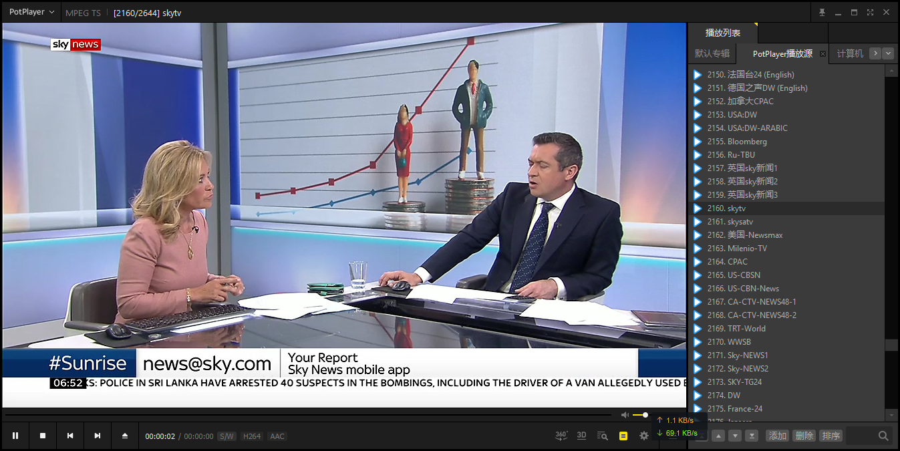Click play icon beside 2158. 英国sky新闻2
The width and height of the screenshot is (900, 451).
tap(697, 182)
